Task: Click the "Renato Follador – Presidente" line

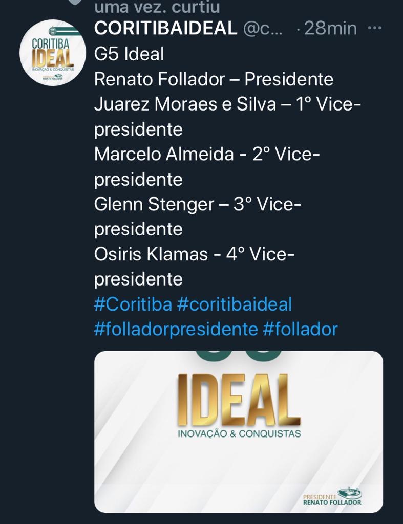Action: (214, 79)
